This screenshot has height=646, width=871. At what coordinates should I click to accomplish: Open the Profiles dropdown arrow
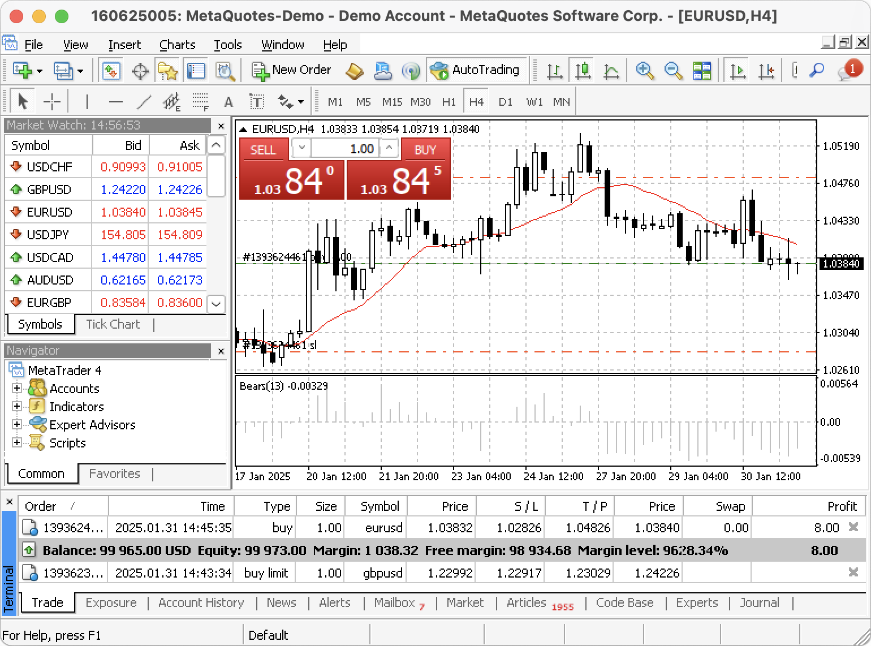point(80,71)
